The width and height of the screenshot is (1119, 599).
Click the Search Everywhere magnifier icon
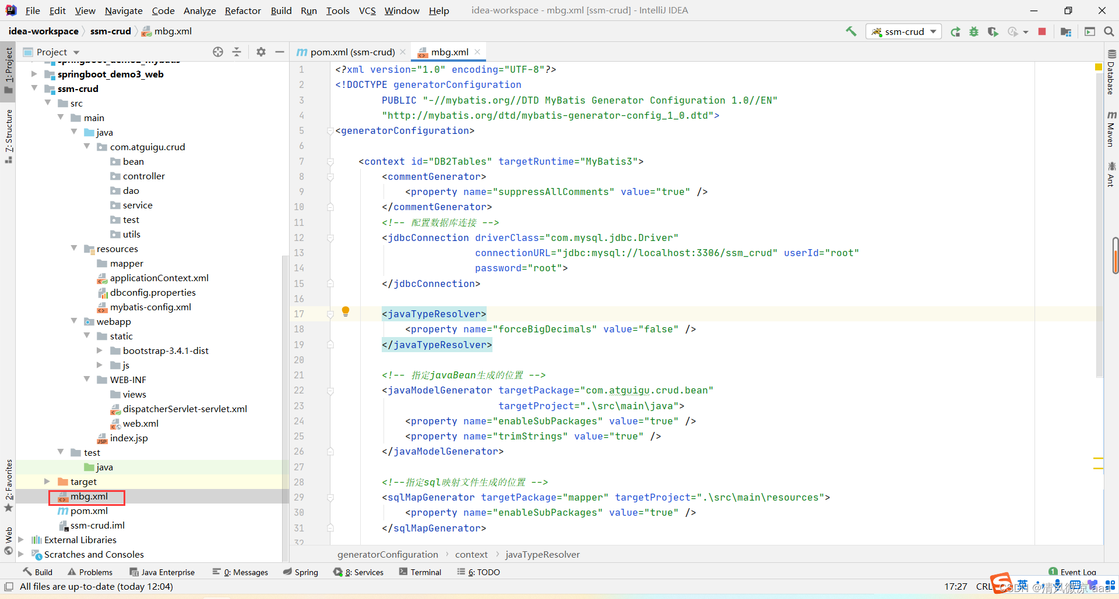tap(1109, 31)
